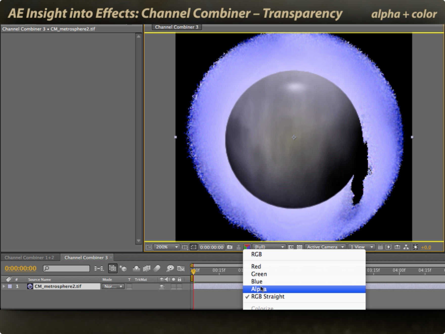This screenshot has width=445, height=334.
Task: Click the TrkMat column header
Action: tap(141, 280)
